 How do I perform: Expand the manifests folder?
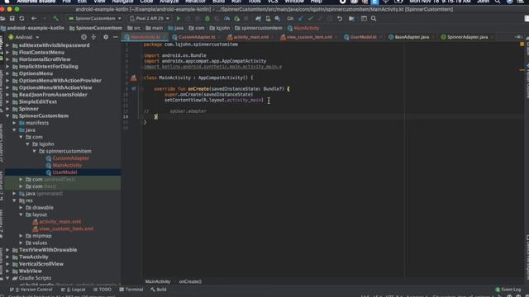click(x=14, y=123)
